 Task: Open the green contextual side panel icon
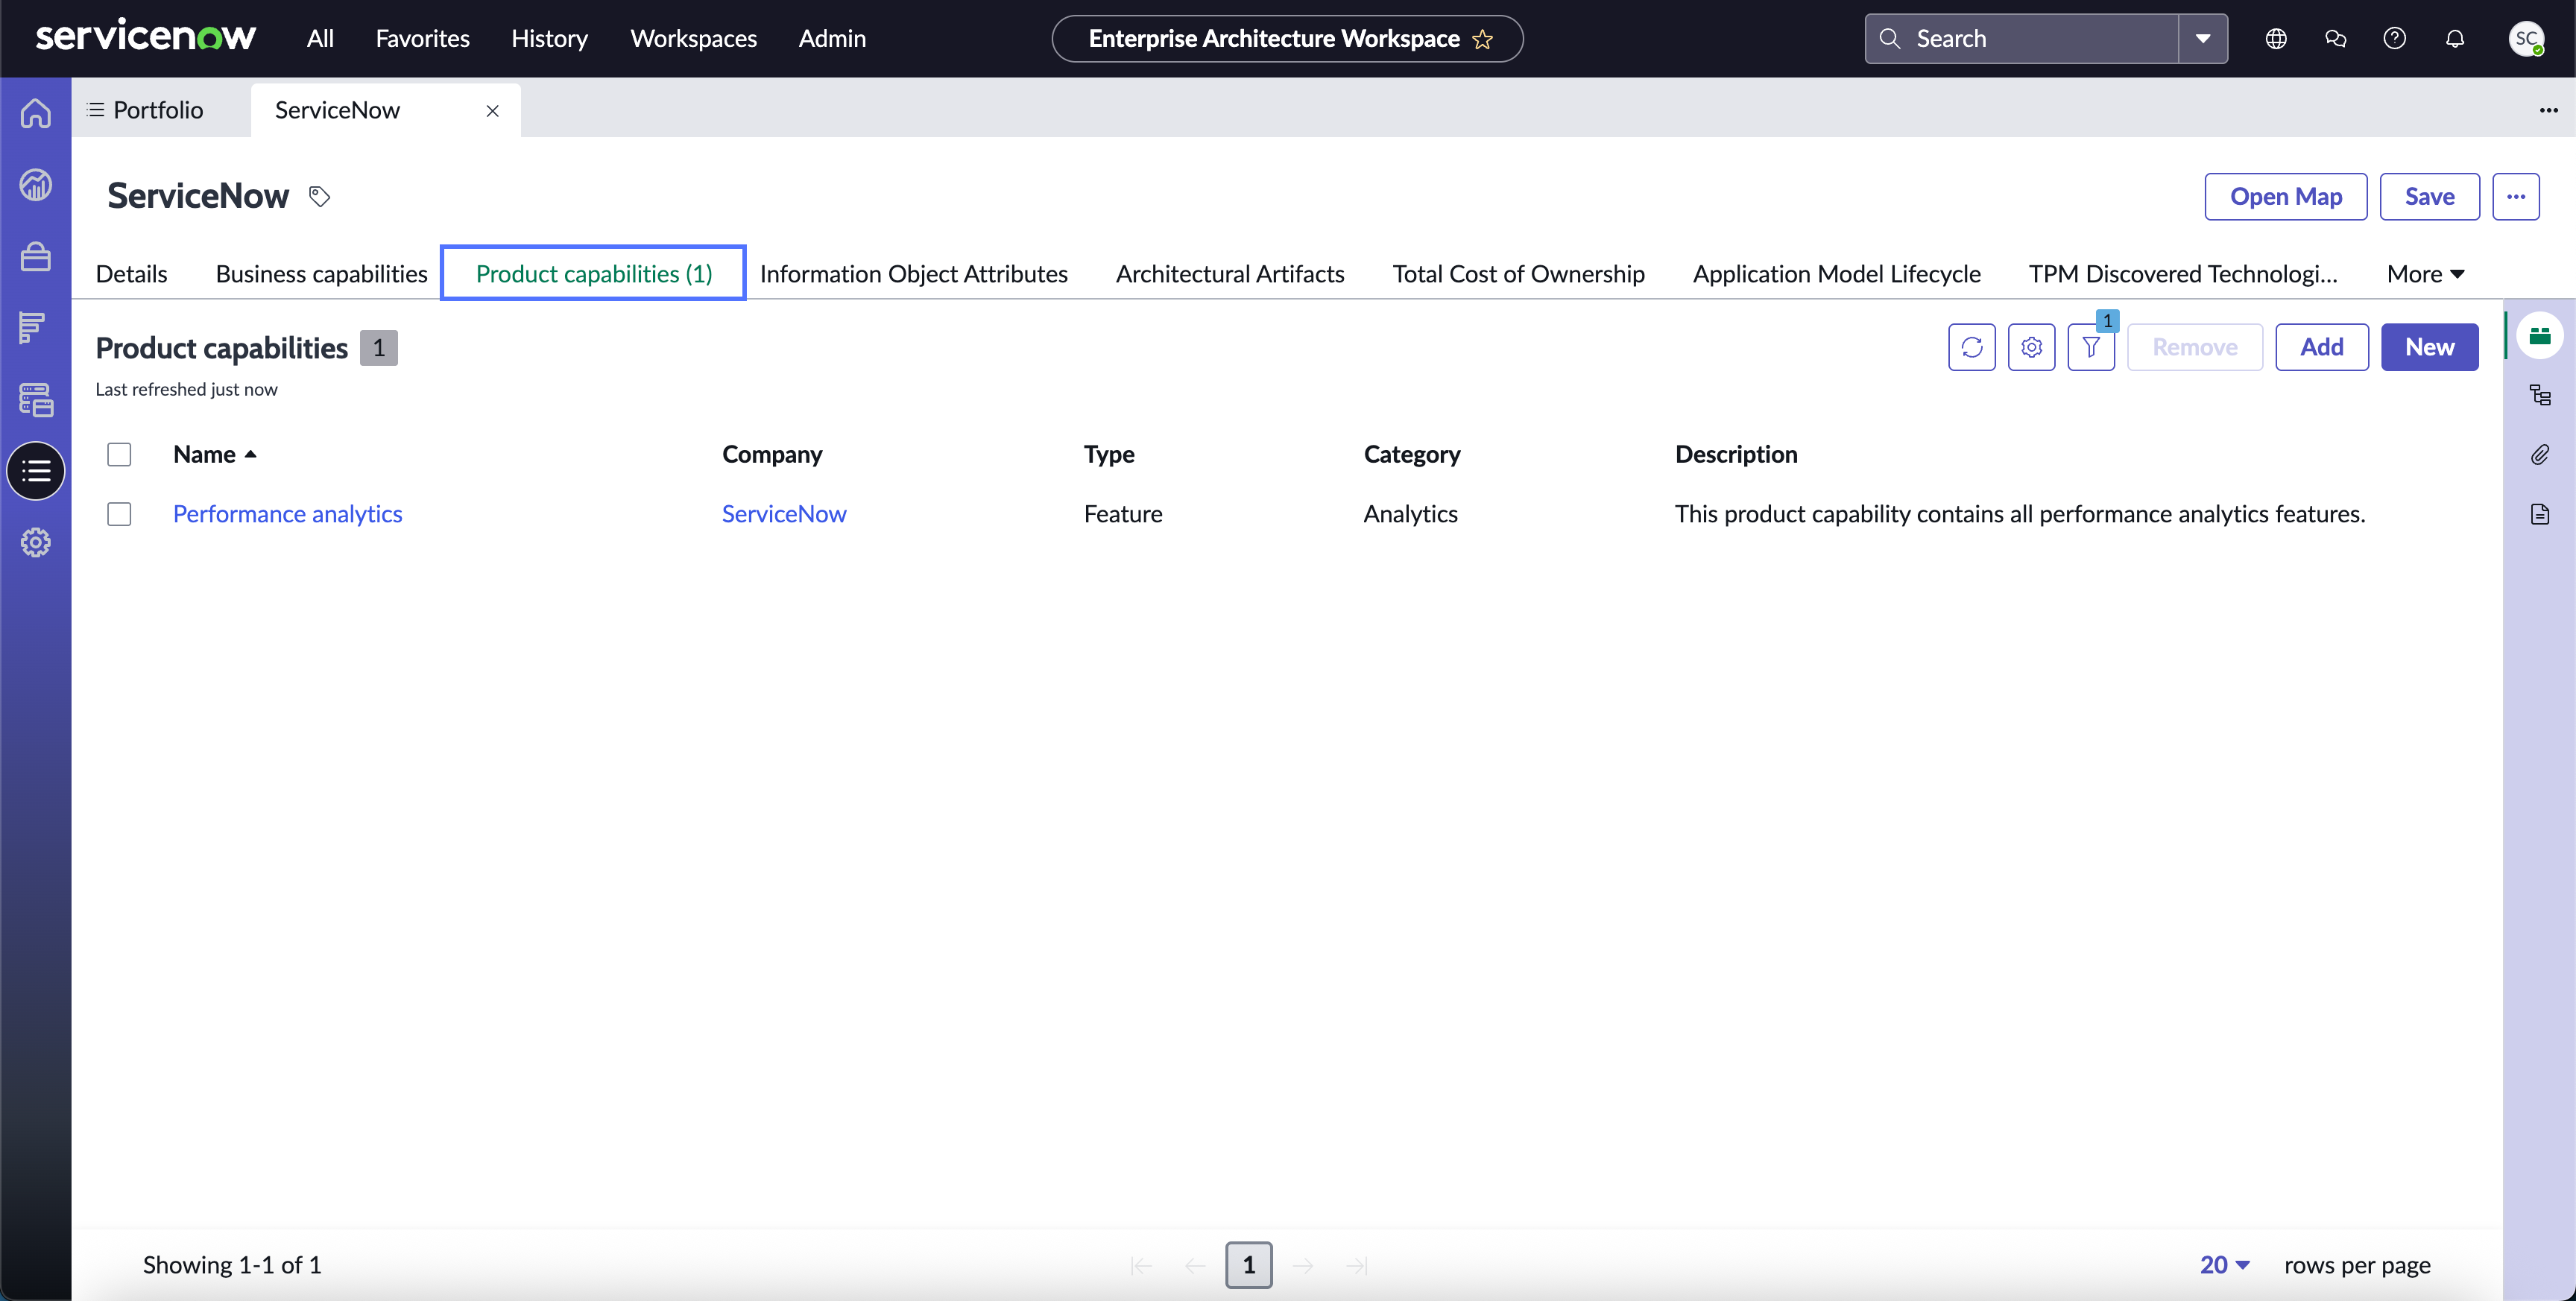click(x=2540, y=335)
